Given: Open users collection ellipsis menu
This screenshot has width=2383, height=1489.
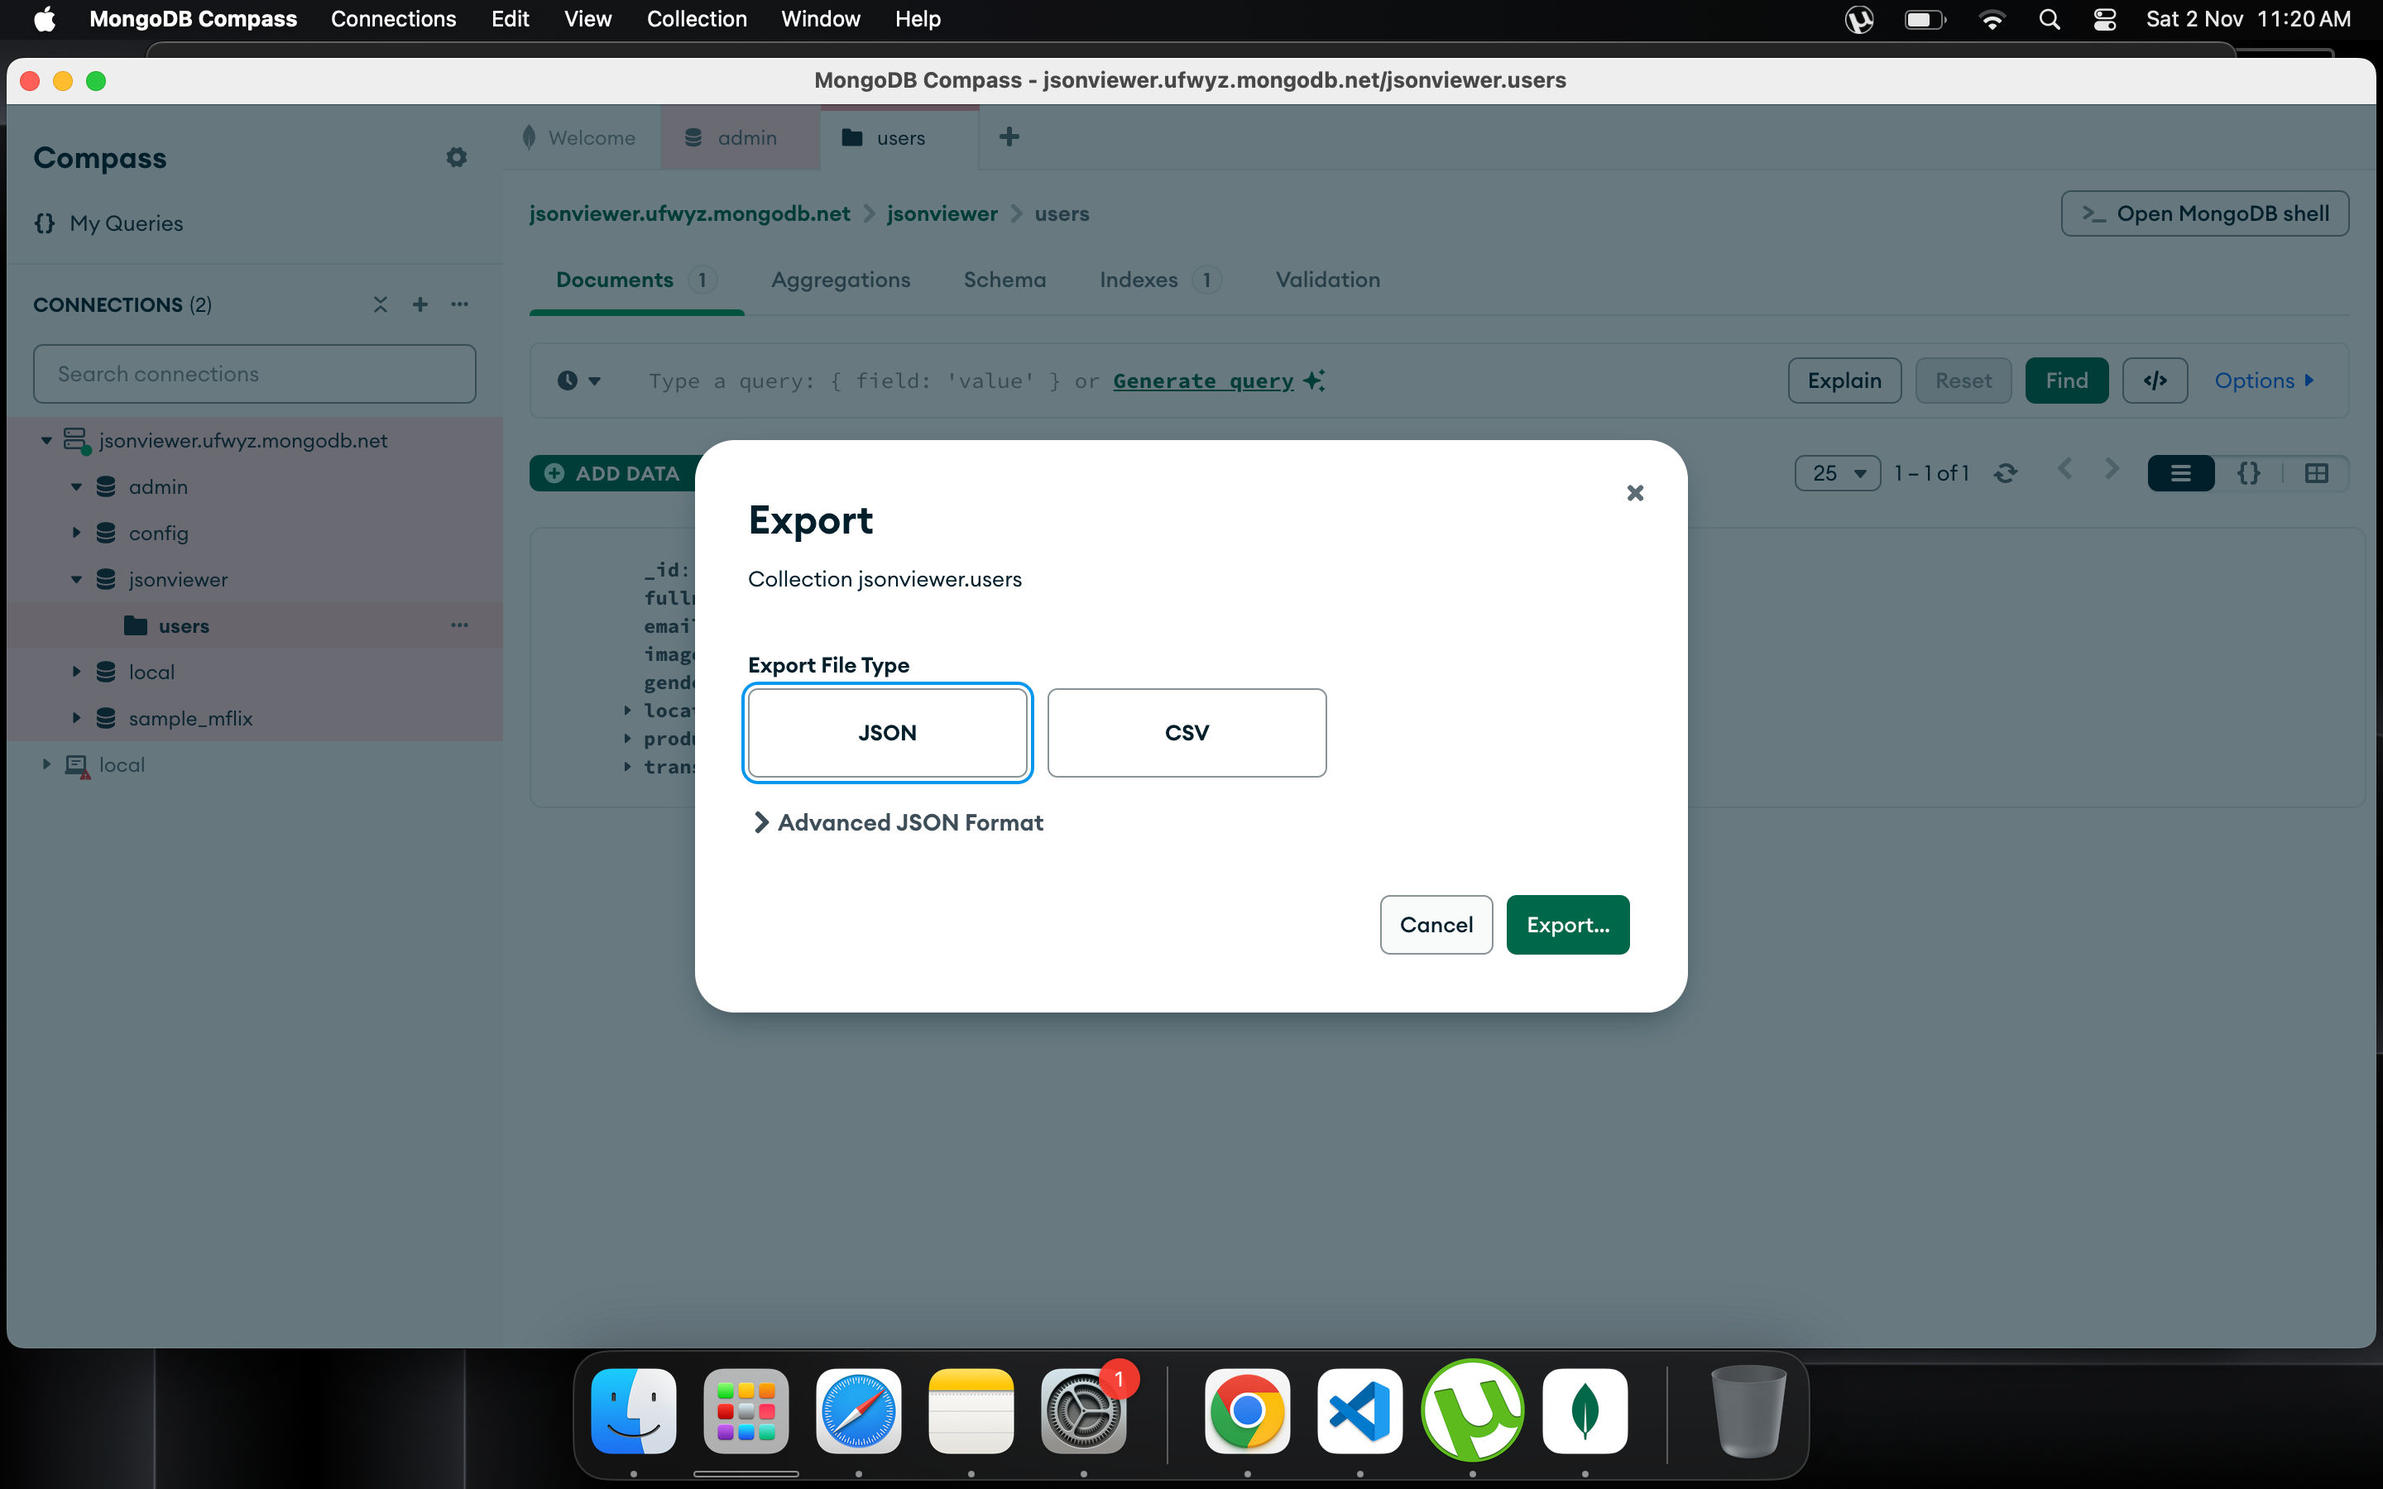Looking at the screenshot, I should click(x=460, y=625).
